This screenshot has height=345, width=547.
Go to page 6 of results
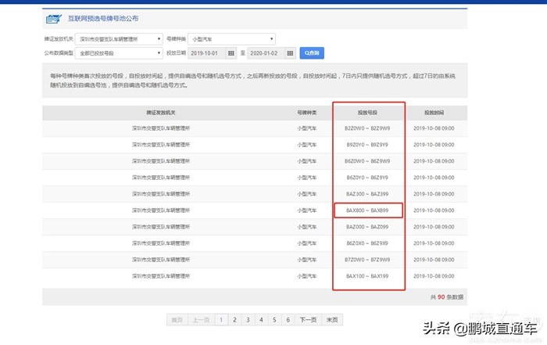click(x=288, y=319)
